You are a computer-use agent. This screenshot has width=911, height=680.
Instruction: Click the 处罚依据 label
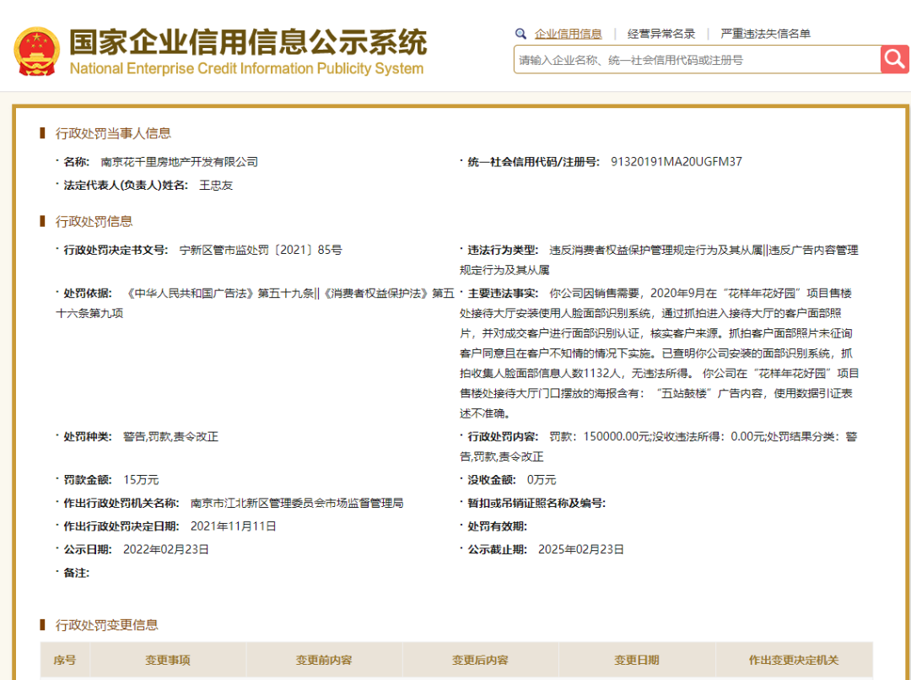click(x=88, y=293)
